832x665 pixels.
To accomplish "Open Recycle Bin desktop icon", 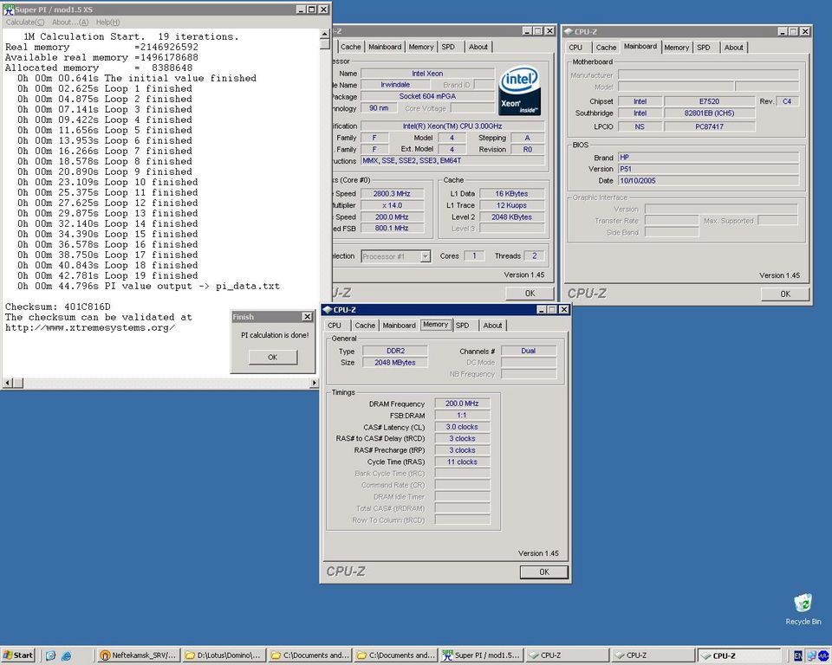I will (803, 609).
